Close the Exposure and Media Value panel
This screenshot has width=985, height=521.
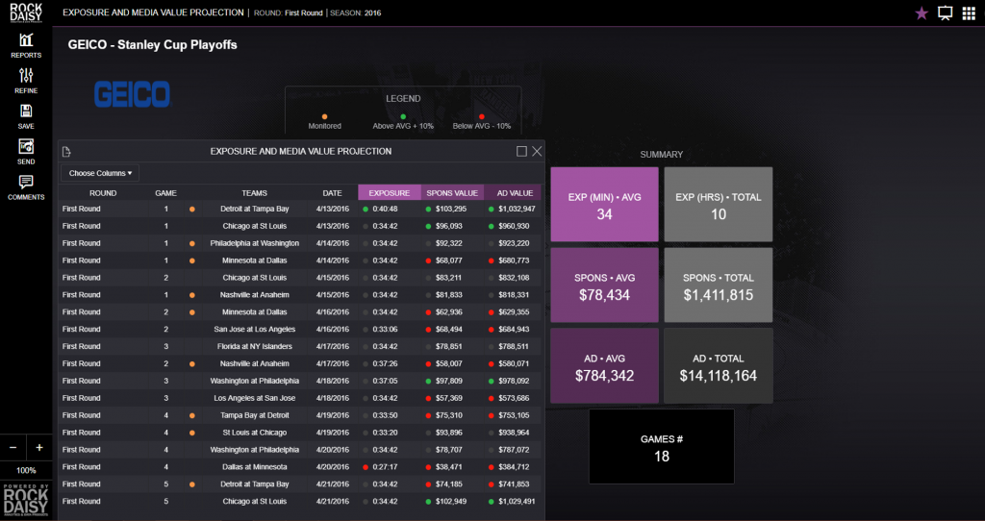click(537, 151)
